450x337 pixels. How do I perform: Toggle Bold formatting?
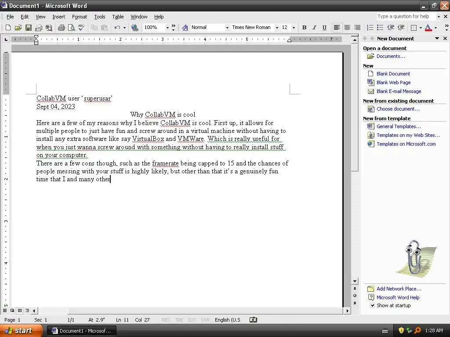click(x=304, y=28)
